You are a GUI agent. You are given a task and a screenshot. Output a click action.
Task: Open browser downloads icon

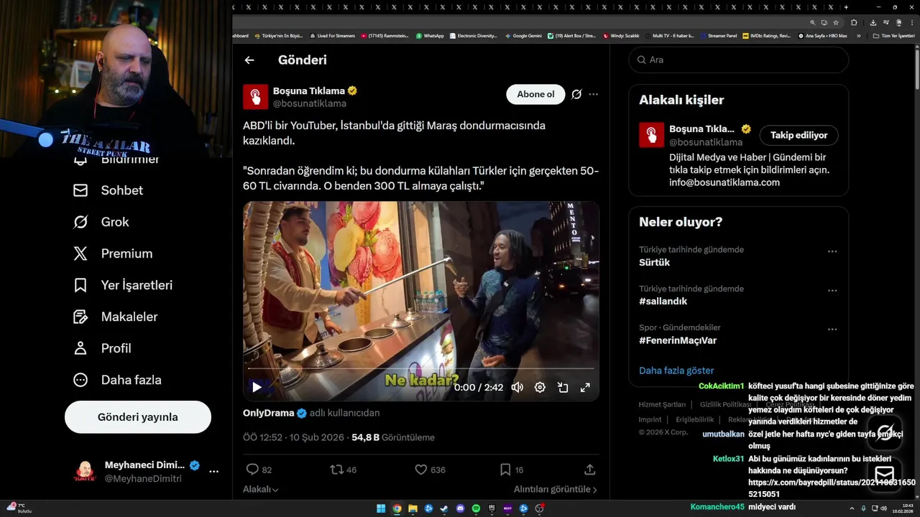(873, 22)
